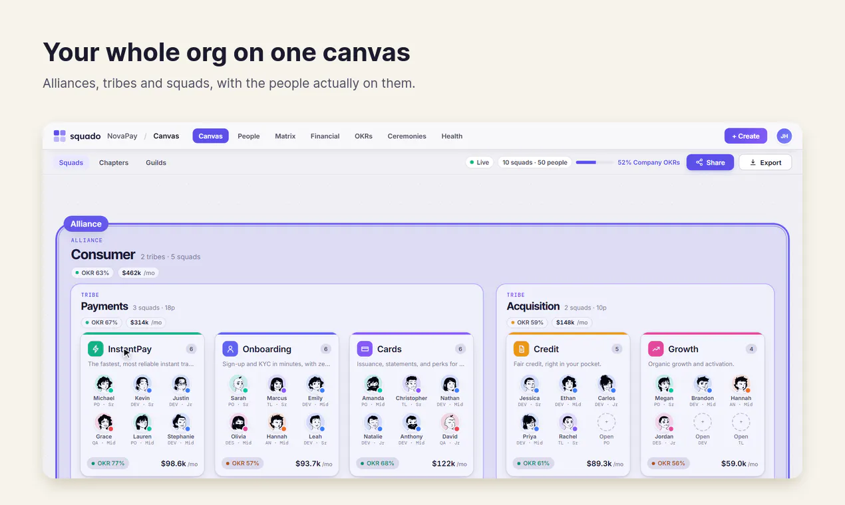Click the Consumer alliance OKR 63% badge

(x=92, y=272)
